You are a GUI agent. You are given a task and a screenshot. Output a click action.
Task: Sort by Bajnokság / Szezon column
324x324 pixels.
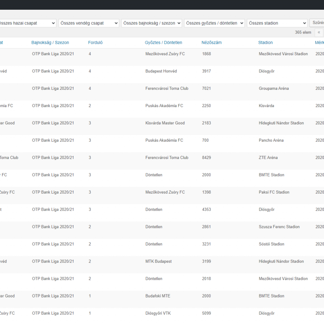pyautogui.click(x=50, y=43)
